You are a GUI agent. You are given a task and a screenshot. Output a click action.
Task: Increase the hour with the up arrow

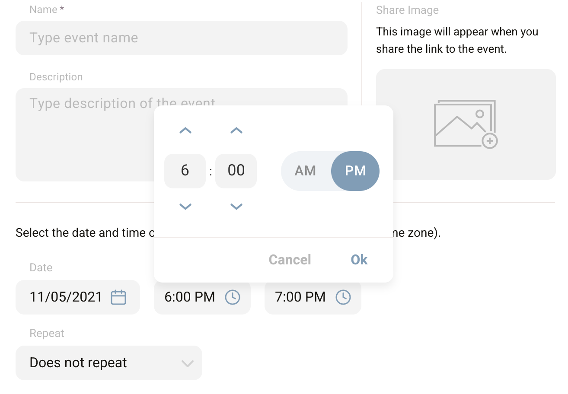[185, 130]
